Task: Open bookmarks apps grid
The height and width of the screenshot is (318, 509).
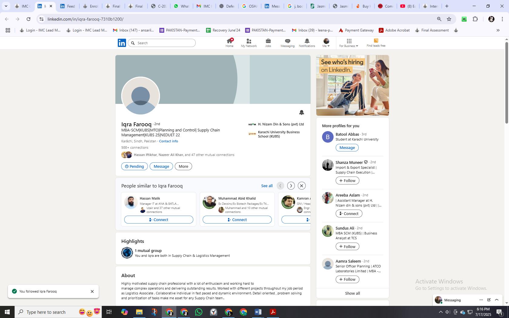Action: 8,30
